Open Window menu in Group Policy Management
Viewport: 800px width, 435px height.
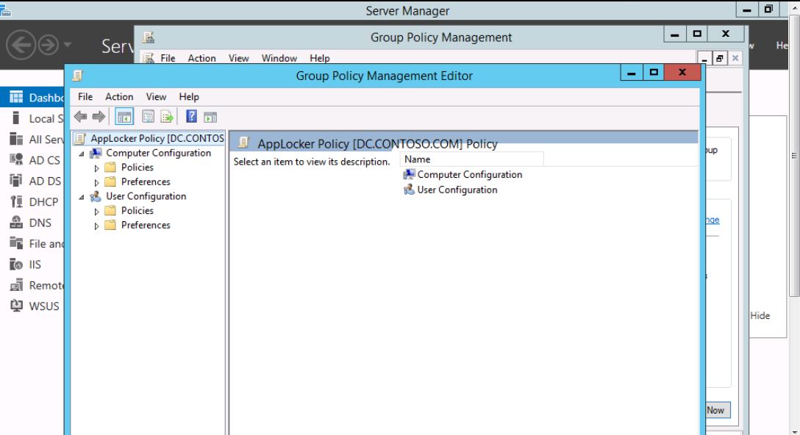tap(279, 58)
